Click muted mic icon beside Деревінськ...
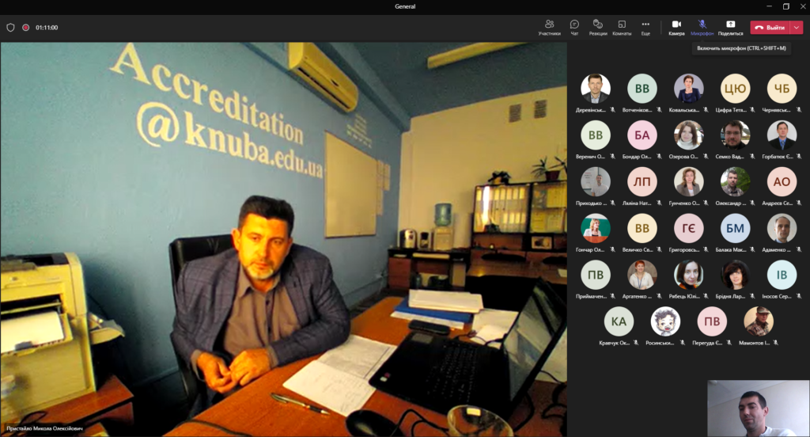Image resolution: width=810 pixels, height=437 pixels. coord(613,109)
